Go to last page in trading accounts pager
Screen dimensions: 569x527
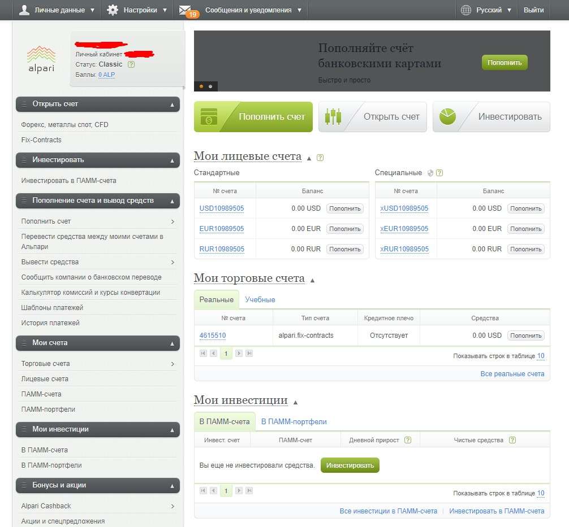pos(249,354)
